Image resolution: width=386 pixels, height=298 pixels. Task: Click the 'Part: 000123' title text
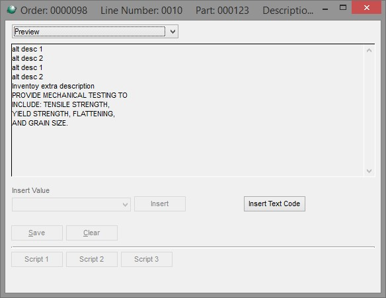[222, 11]
